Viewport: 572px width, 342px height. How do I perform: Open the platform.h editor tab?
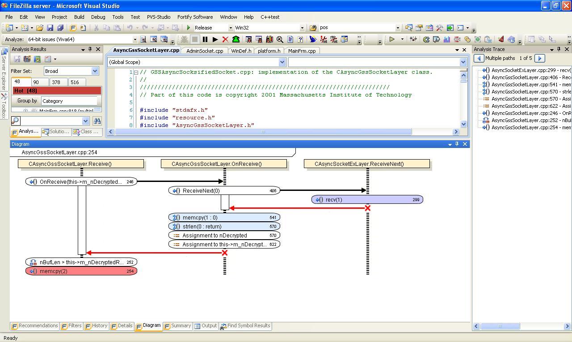coord(269,51)
